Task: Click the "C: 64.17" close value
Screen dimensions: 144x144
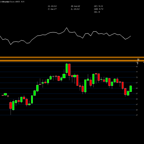Action: [52, 9]
